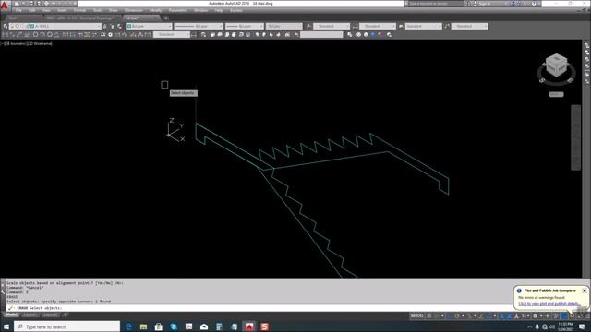Click the Radius dimension tool
The width and height of the screenshot is (591, 332).
[x=35, y=35]
